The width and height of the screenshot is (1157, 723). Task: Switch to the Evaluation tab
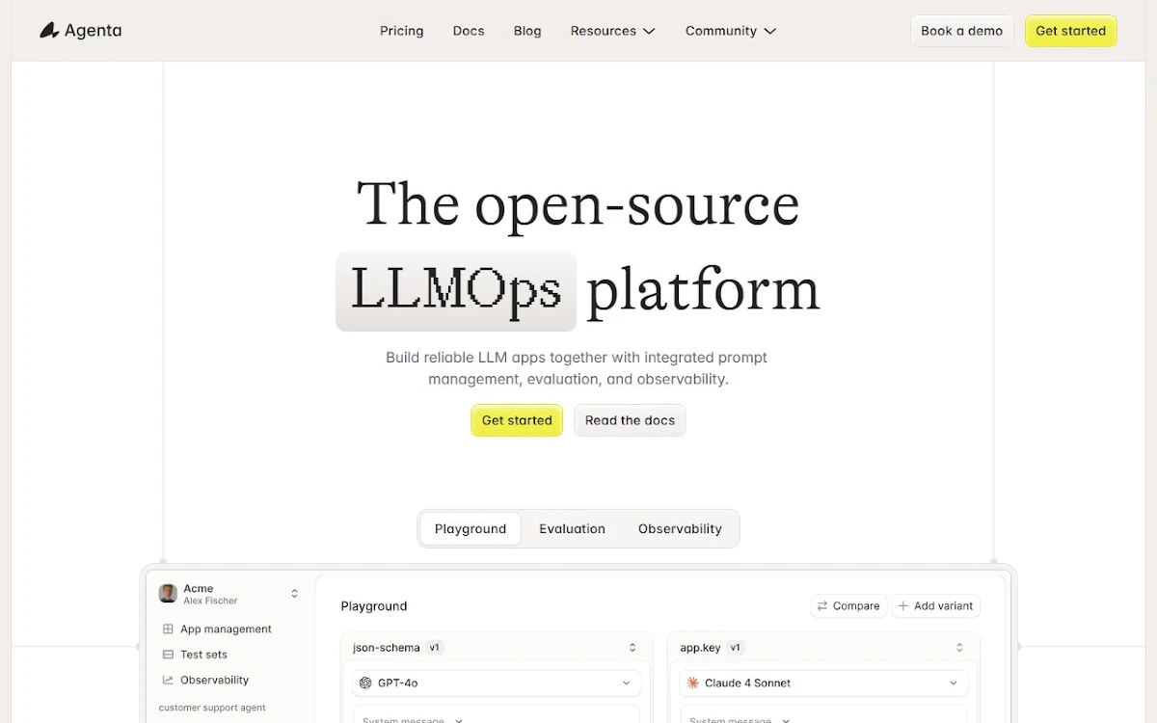point(572,528)
